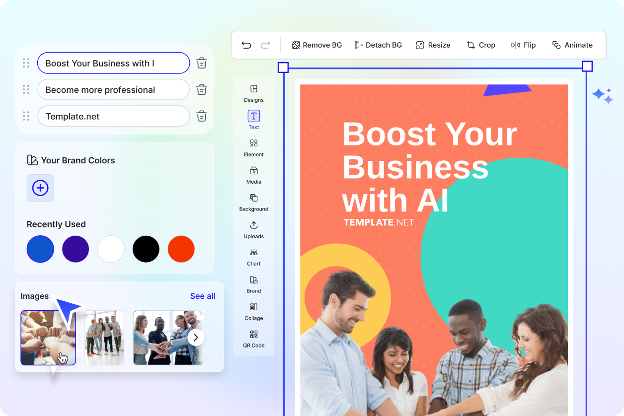Screen dimensions: 624x416
Task: Show next images with arrow chevron
Action: point(196,338)
